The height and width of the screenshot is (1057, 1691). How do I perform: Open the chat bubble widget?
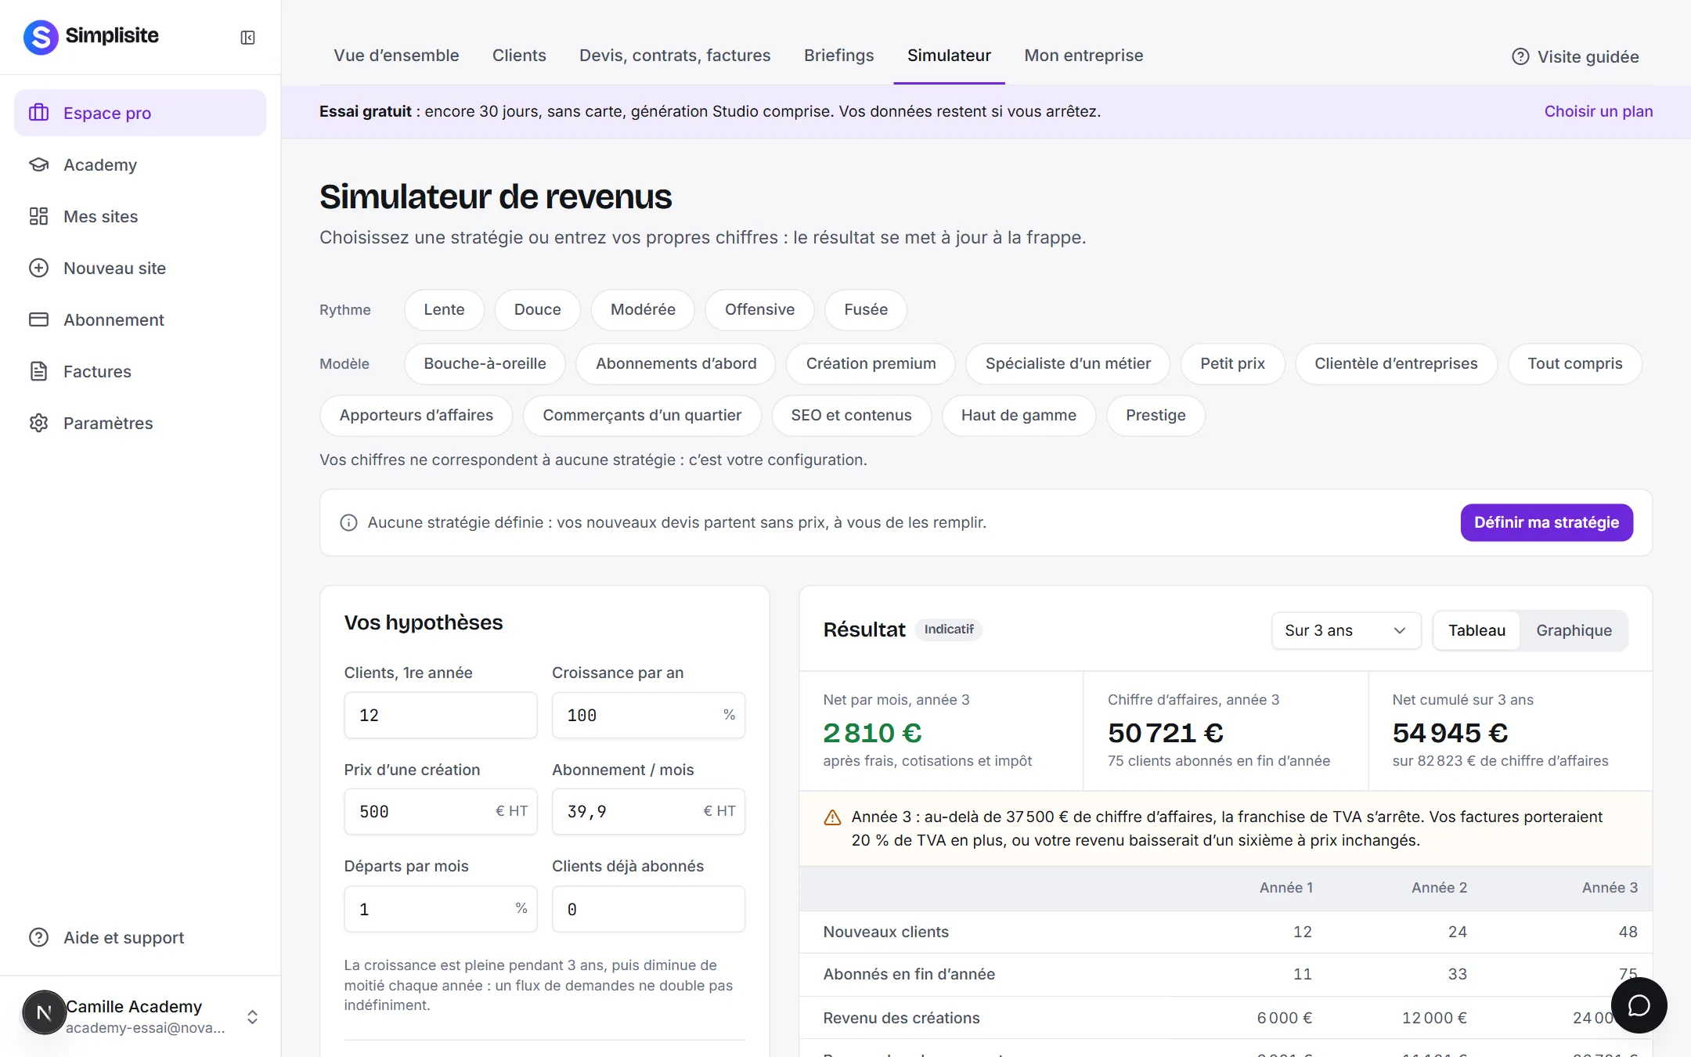pyautogui.click(x=1639, y=1005)
